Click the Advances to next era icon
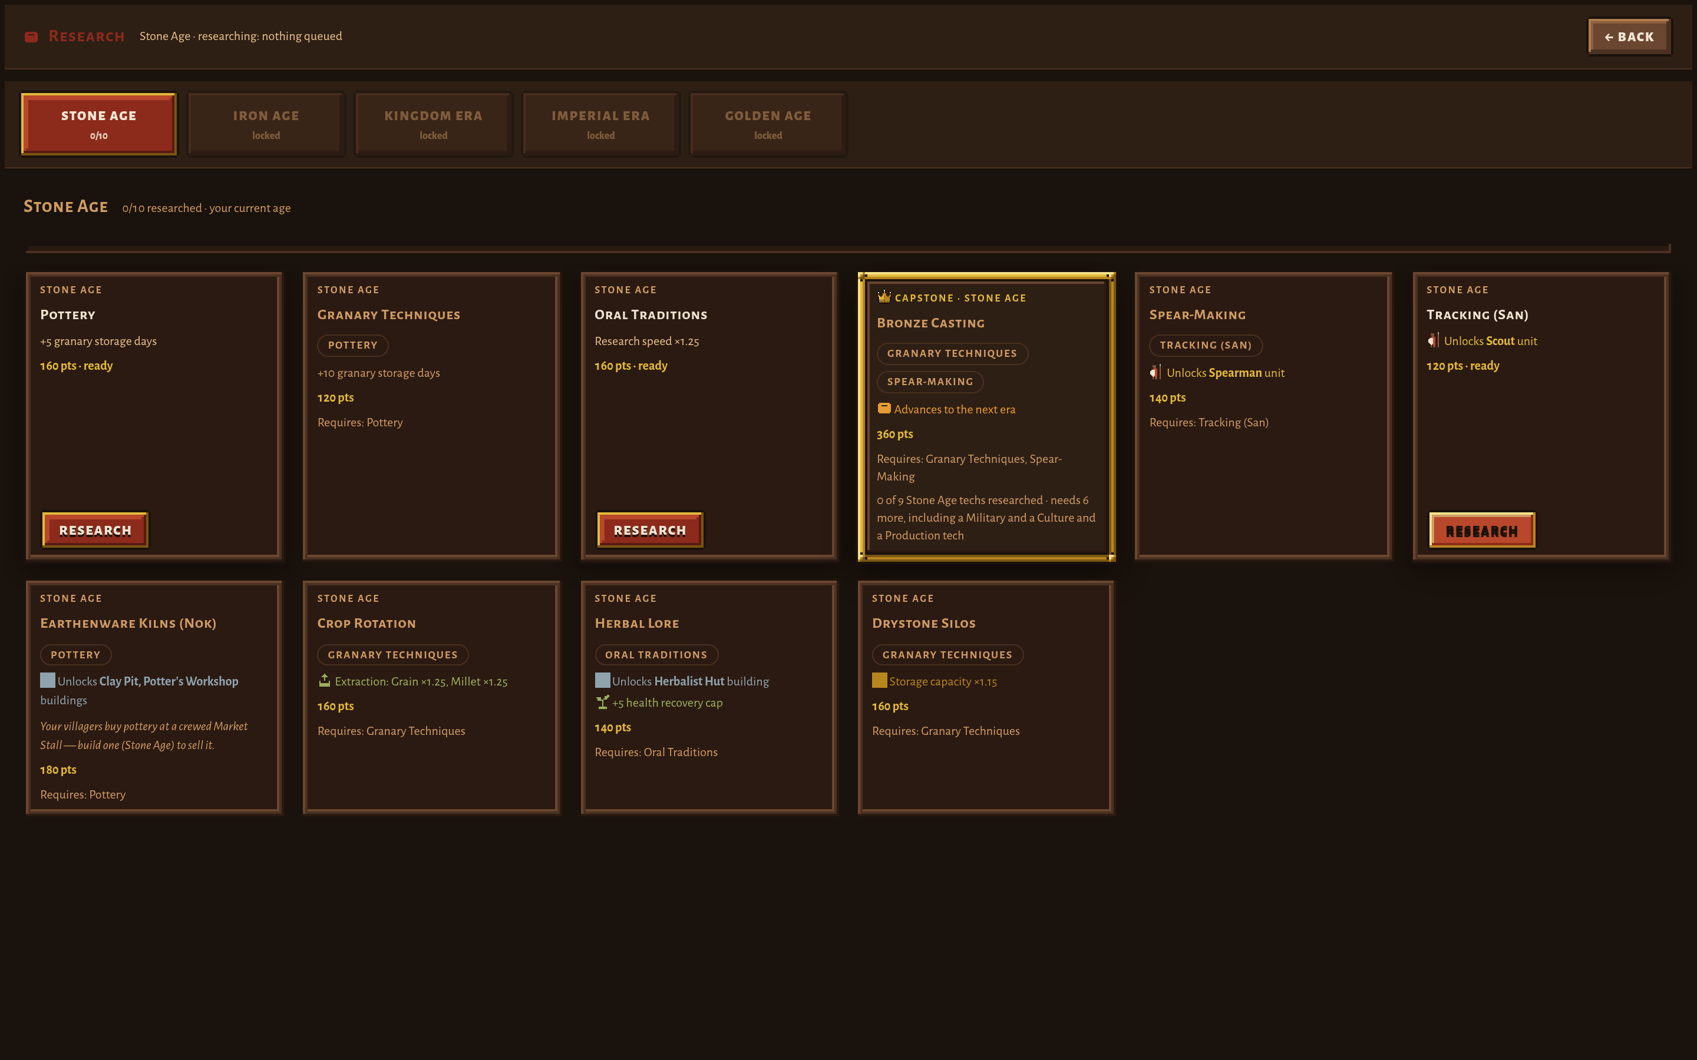Viewport: 1697px width, 1060px height. (x=884, y=409)
